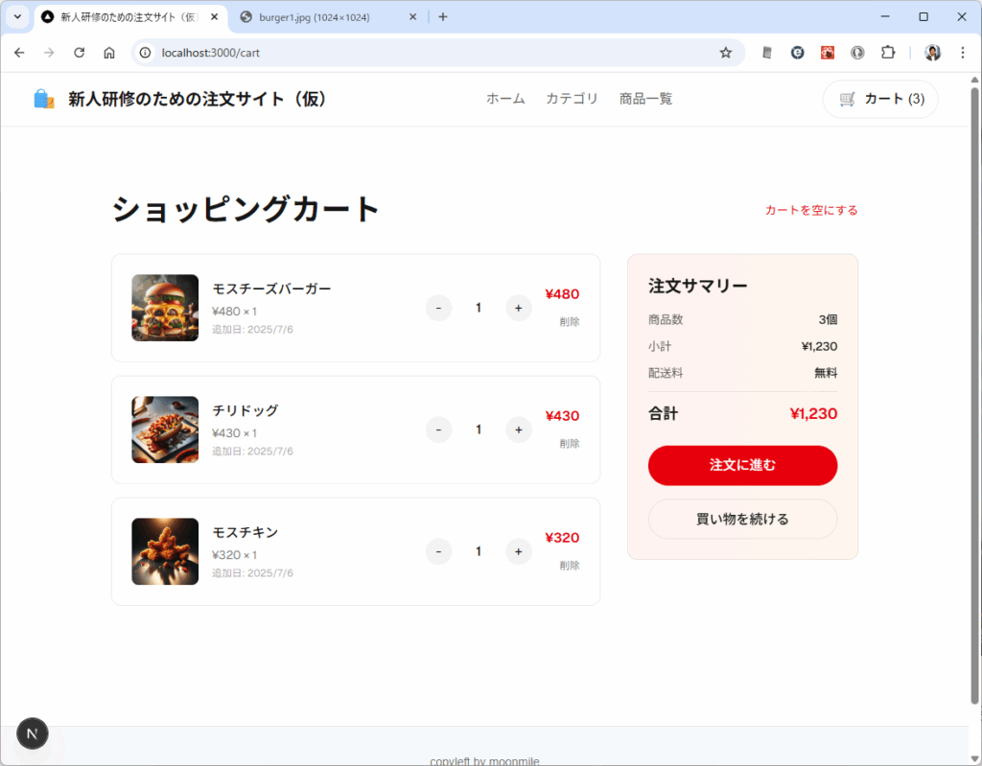Viewport: 982px width, 766px height.
Task: Reload the page using browser refresh icon
Action: click(80, 53)
